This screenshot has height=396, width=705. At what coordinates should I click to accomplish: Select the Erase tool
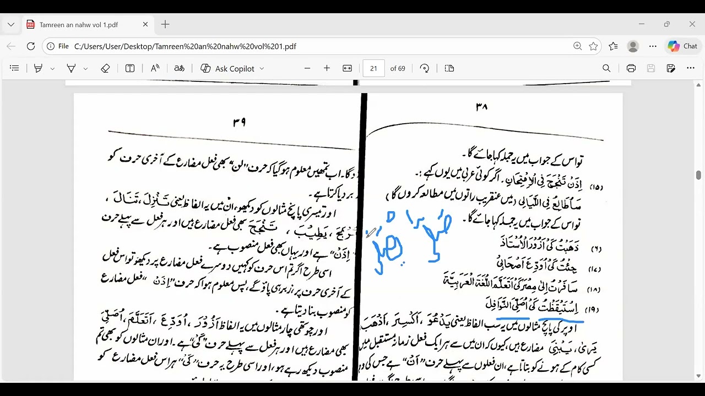click(x=105, y=68)
